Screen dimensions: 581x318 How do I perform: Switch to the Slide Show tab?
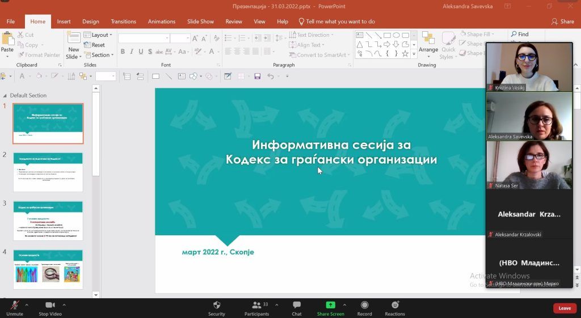tap(200, 22)
